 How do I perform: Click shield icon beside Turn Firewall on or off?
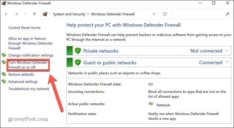[4, 62]
